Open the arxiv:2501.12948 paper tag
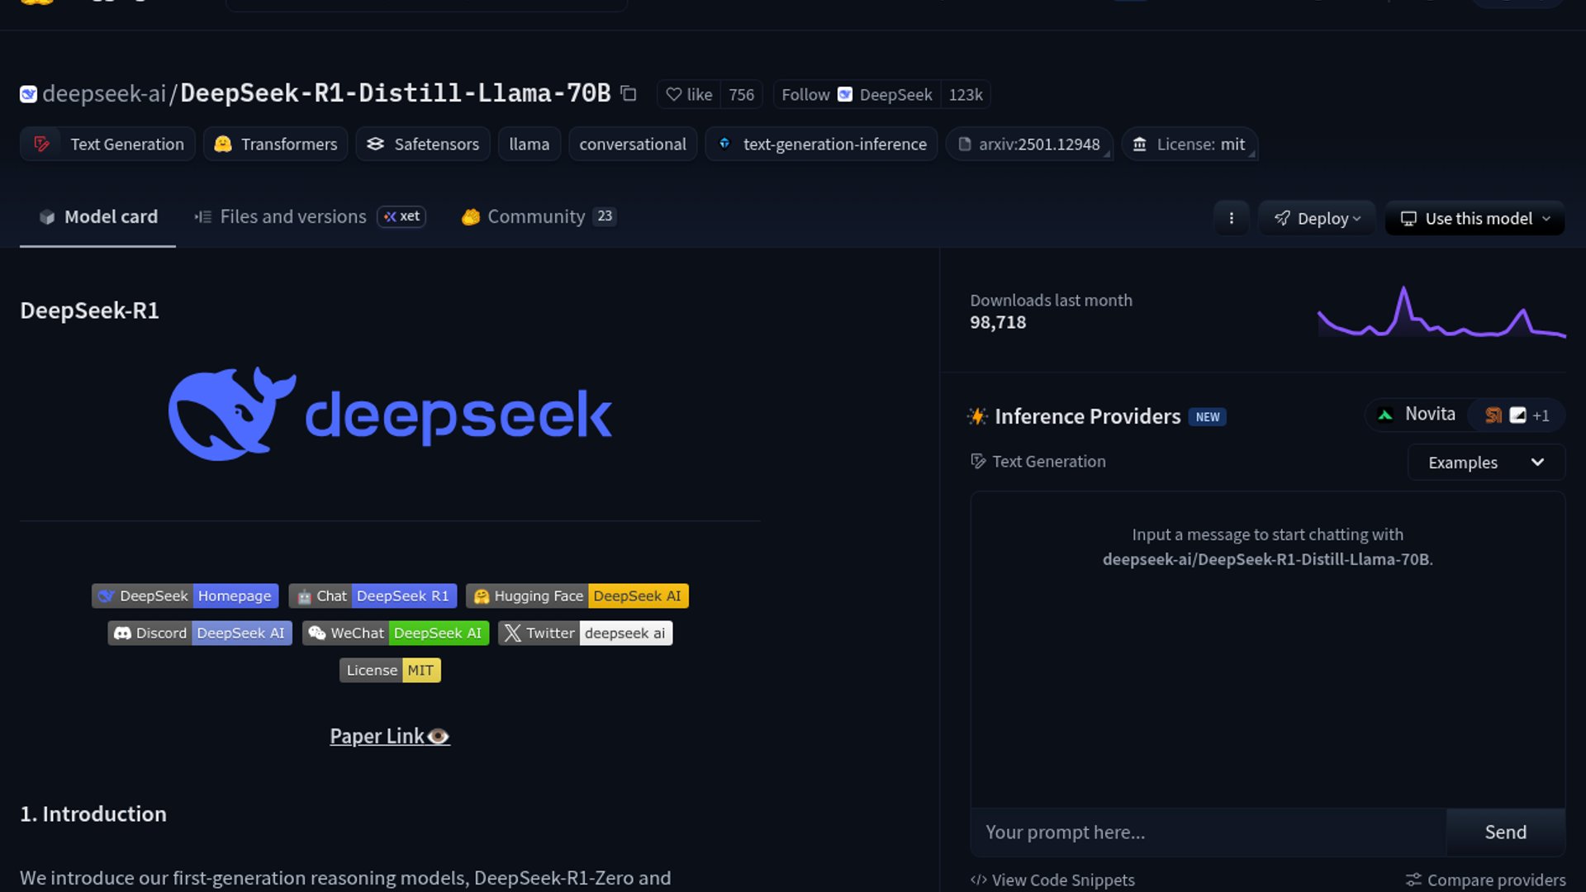 1029,144
